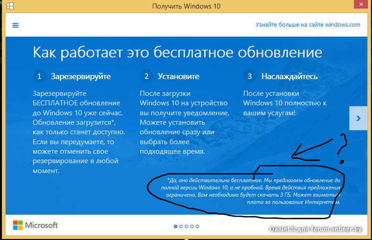
Task: Click the footnote starting 'Да, оно действительно бесплатное'
Action: [x=251, y=191]
